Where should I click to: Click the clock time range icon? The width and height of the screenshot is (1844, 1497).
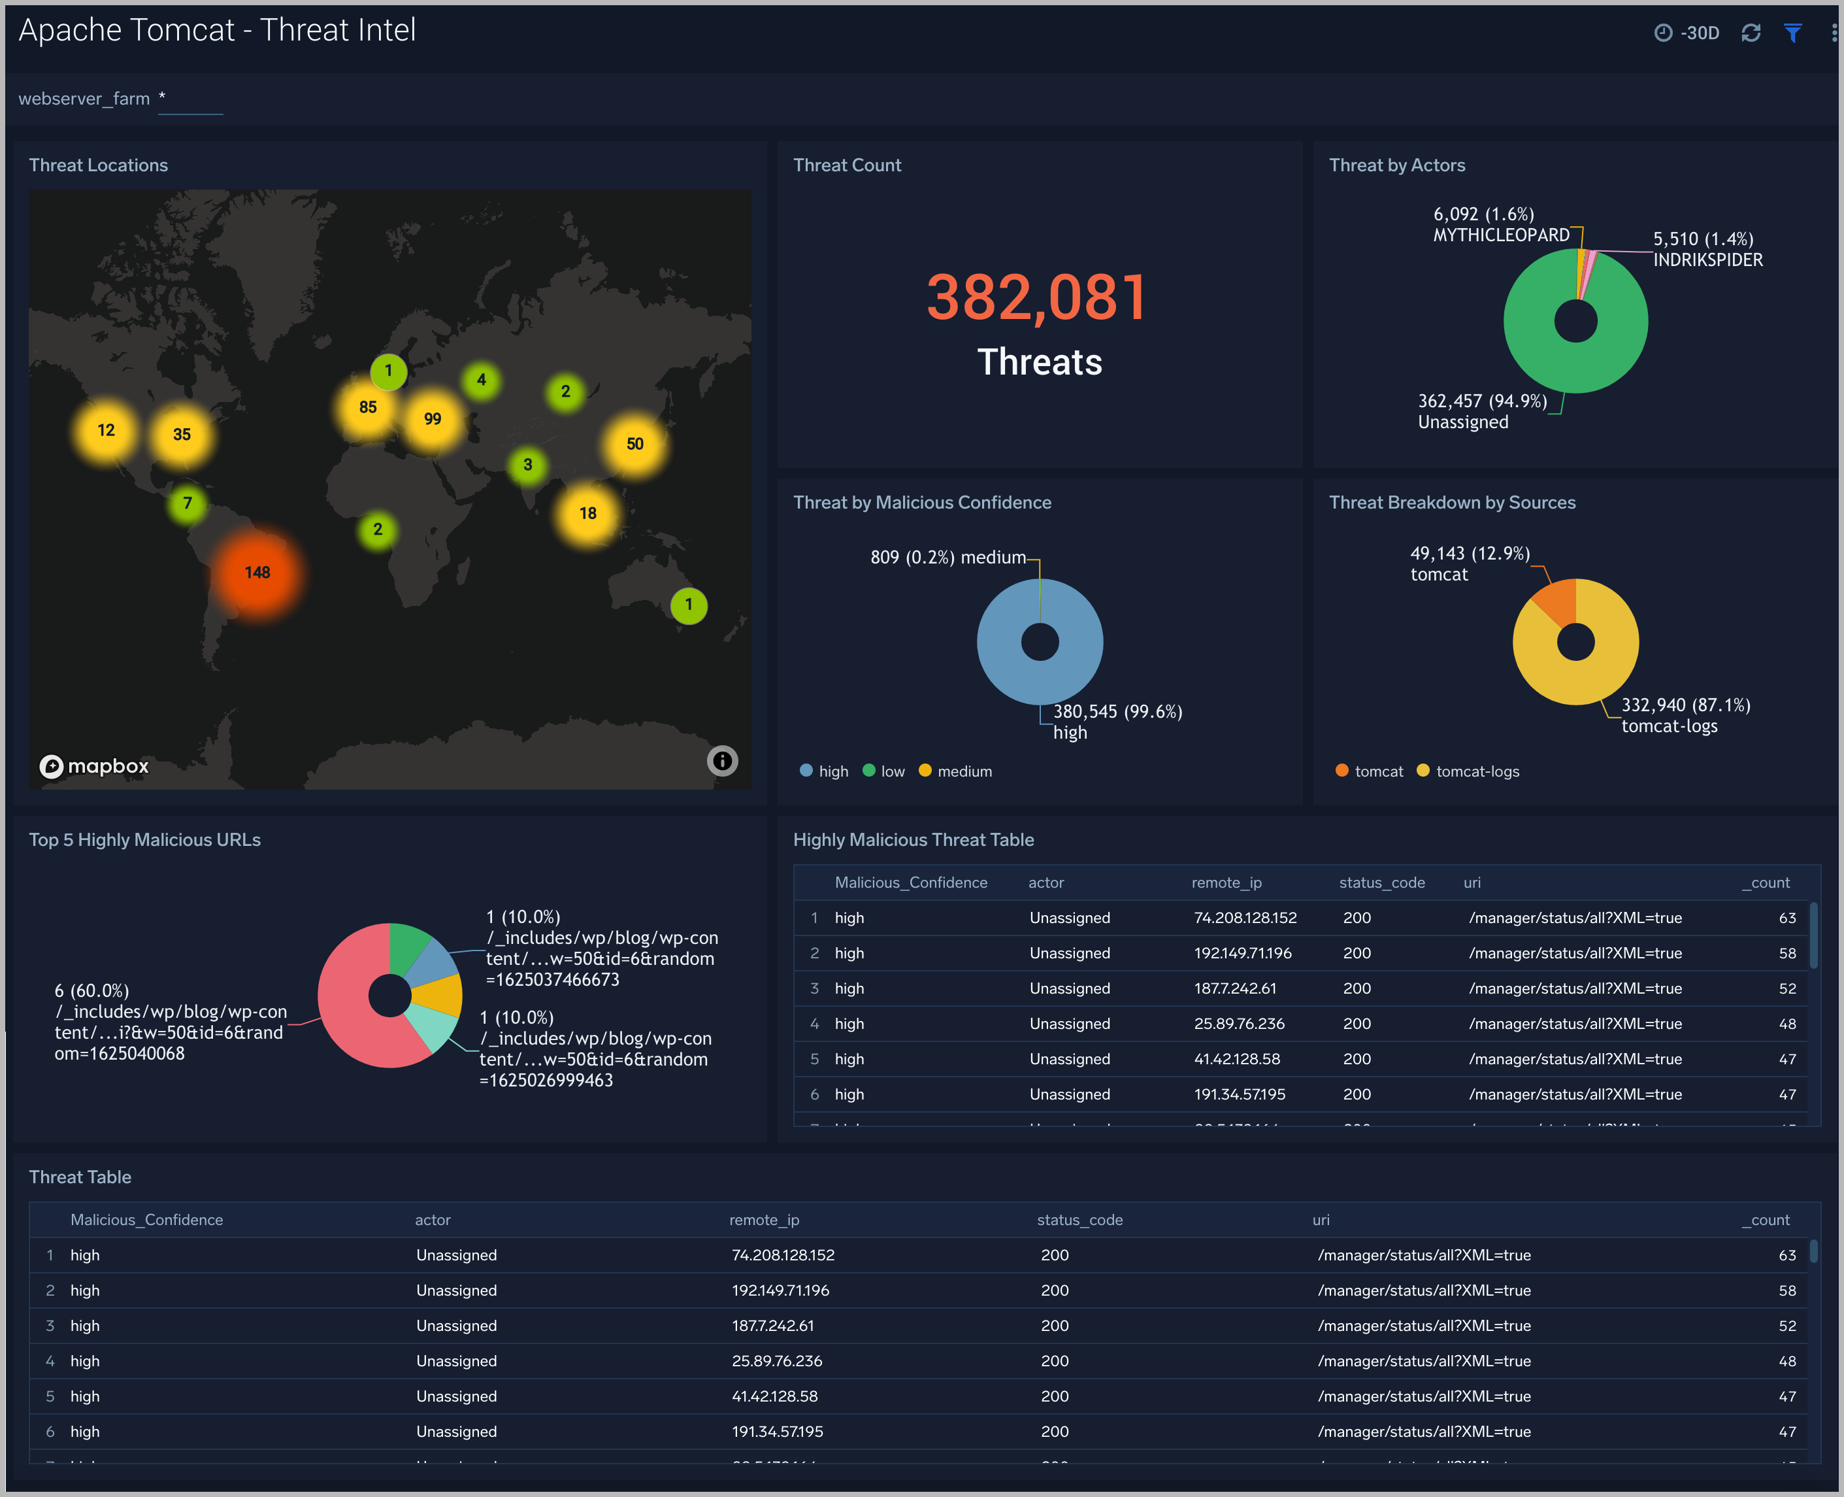(1663, 33)
